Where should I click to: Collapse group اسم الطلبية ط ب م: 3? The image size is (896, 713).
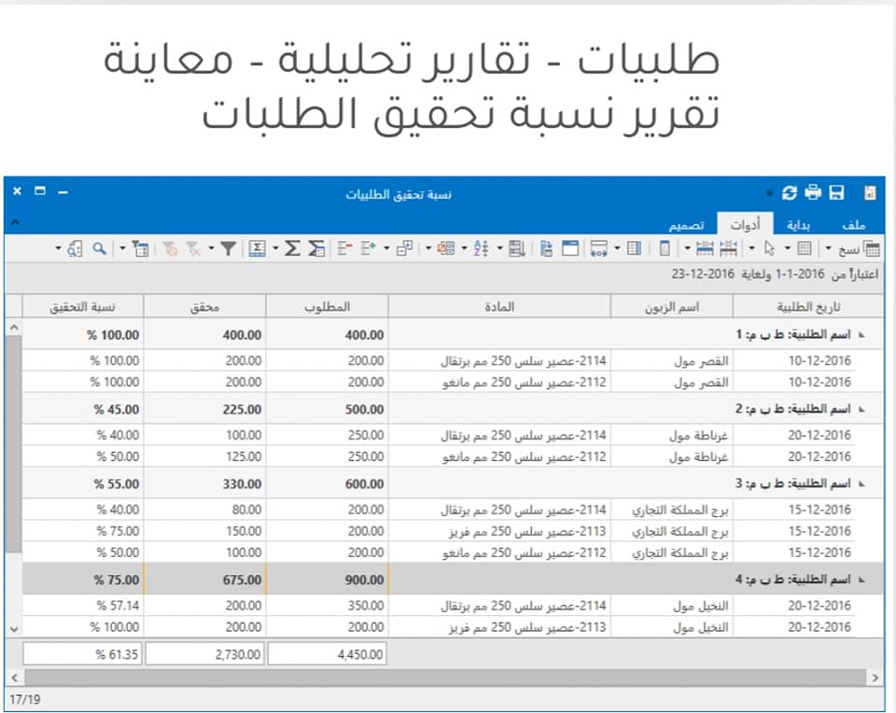pyautogui.click(x=861, y=484)
